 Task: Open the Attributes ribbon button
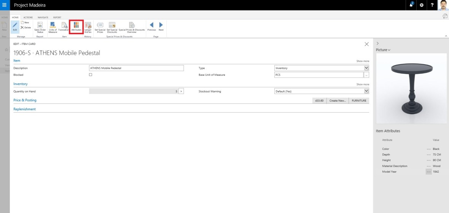[x=76, y=27]
